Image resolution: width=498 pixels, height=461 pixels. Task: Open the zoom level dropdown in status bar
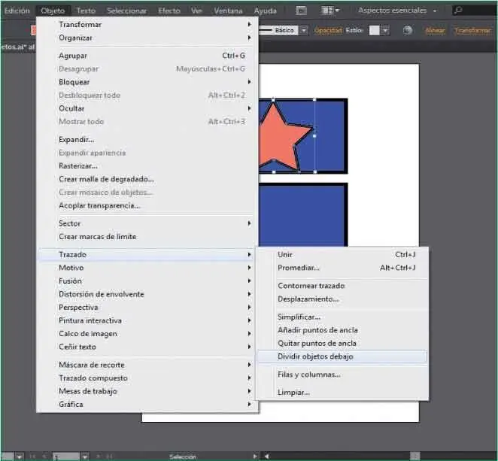click(20, 457)
